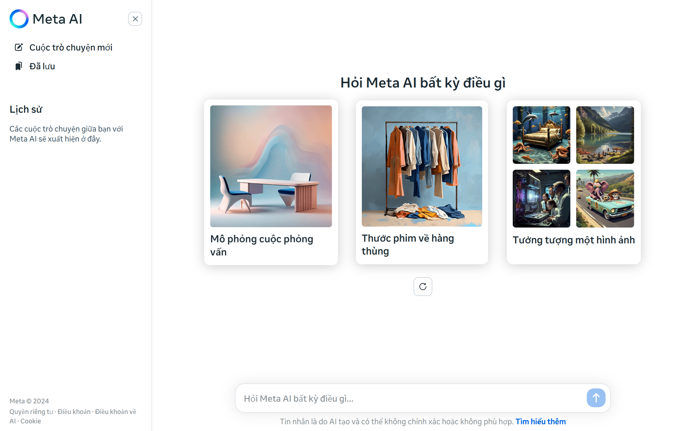Open the 'Điều khoản' link
Screen dimensions: 681x431
(74, 412)
